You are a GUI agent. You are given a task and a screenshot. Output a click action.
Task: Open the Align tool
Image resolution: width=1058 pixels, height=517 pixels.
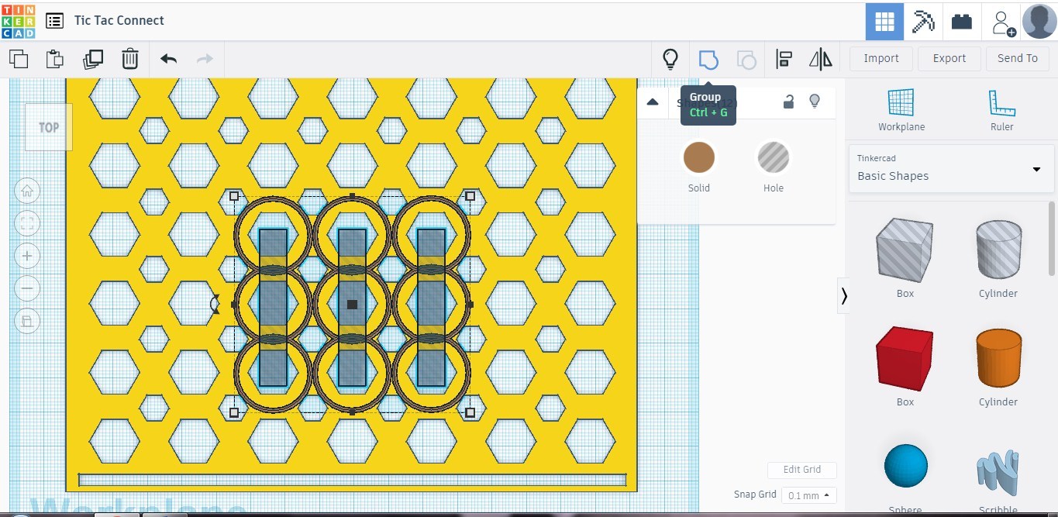click(784, 59)
